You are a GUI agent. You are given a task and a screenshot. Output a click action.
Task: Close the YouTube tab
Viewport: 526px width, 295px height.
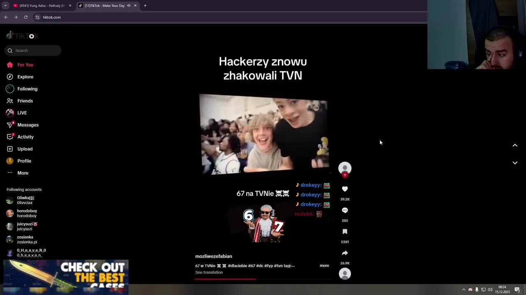(x=70, y=6)
